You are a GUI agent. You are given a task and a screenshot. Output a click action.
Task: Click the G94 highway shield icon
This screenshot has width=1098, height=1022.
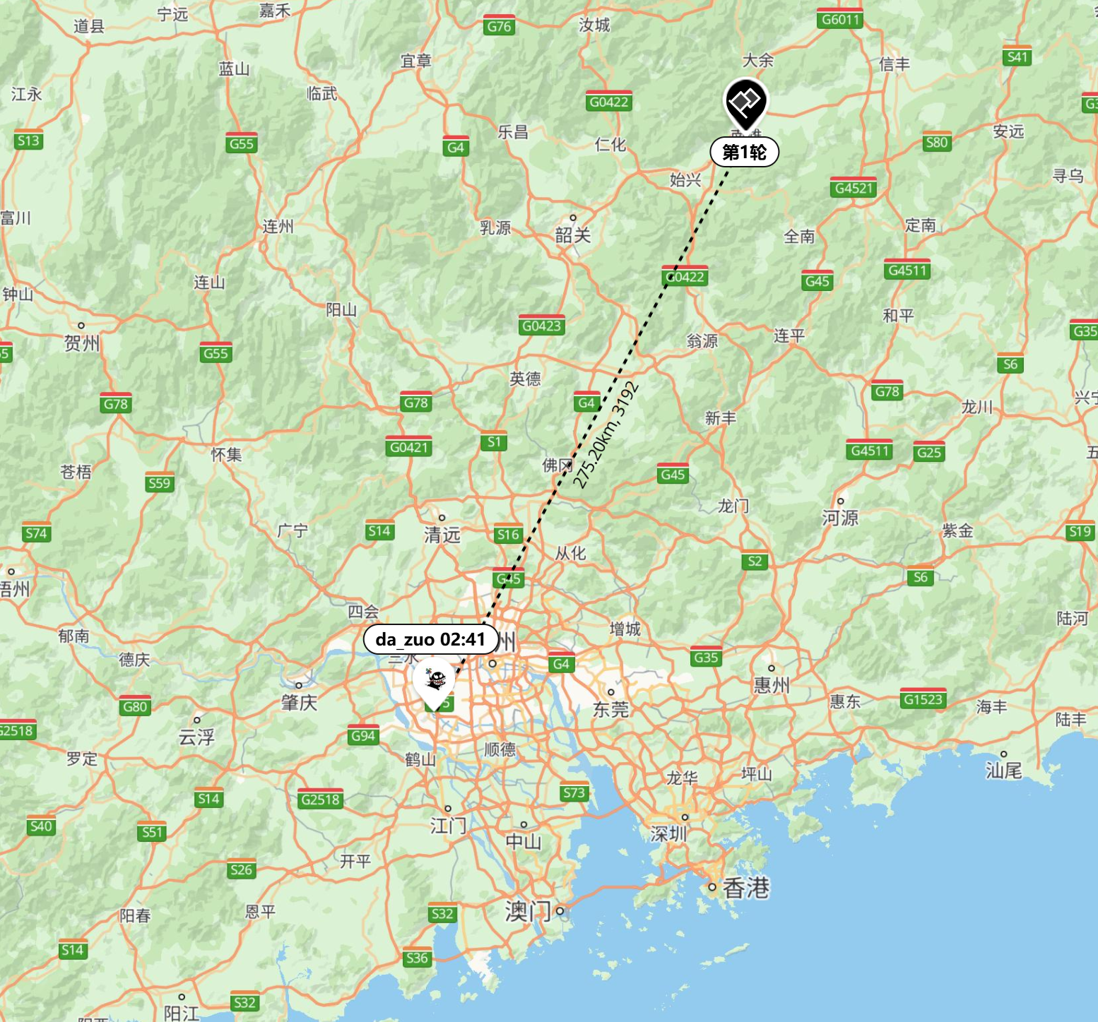click(363, 735)
